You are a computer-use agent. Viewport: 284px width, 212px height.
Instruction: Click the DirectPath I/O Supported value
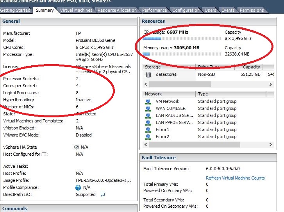(x=86, y=194)
